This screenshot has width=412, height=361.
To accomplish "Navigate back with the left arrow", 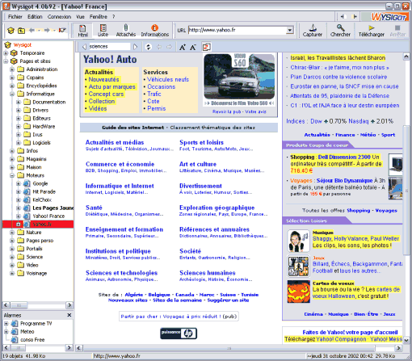I will point(32,30).
